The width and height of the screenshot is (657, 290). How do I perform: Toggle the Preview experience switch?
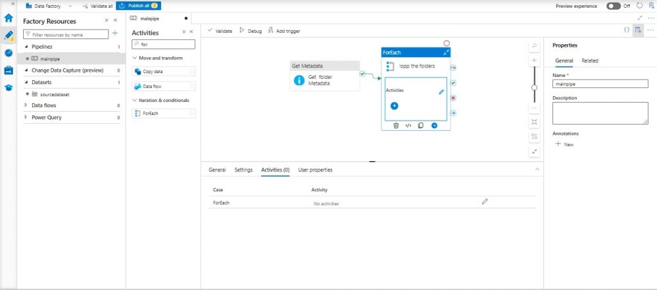point(613,6)
